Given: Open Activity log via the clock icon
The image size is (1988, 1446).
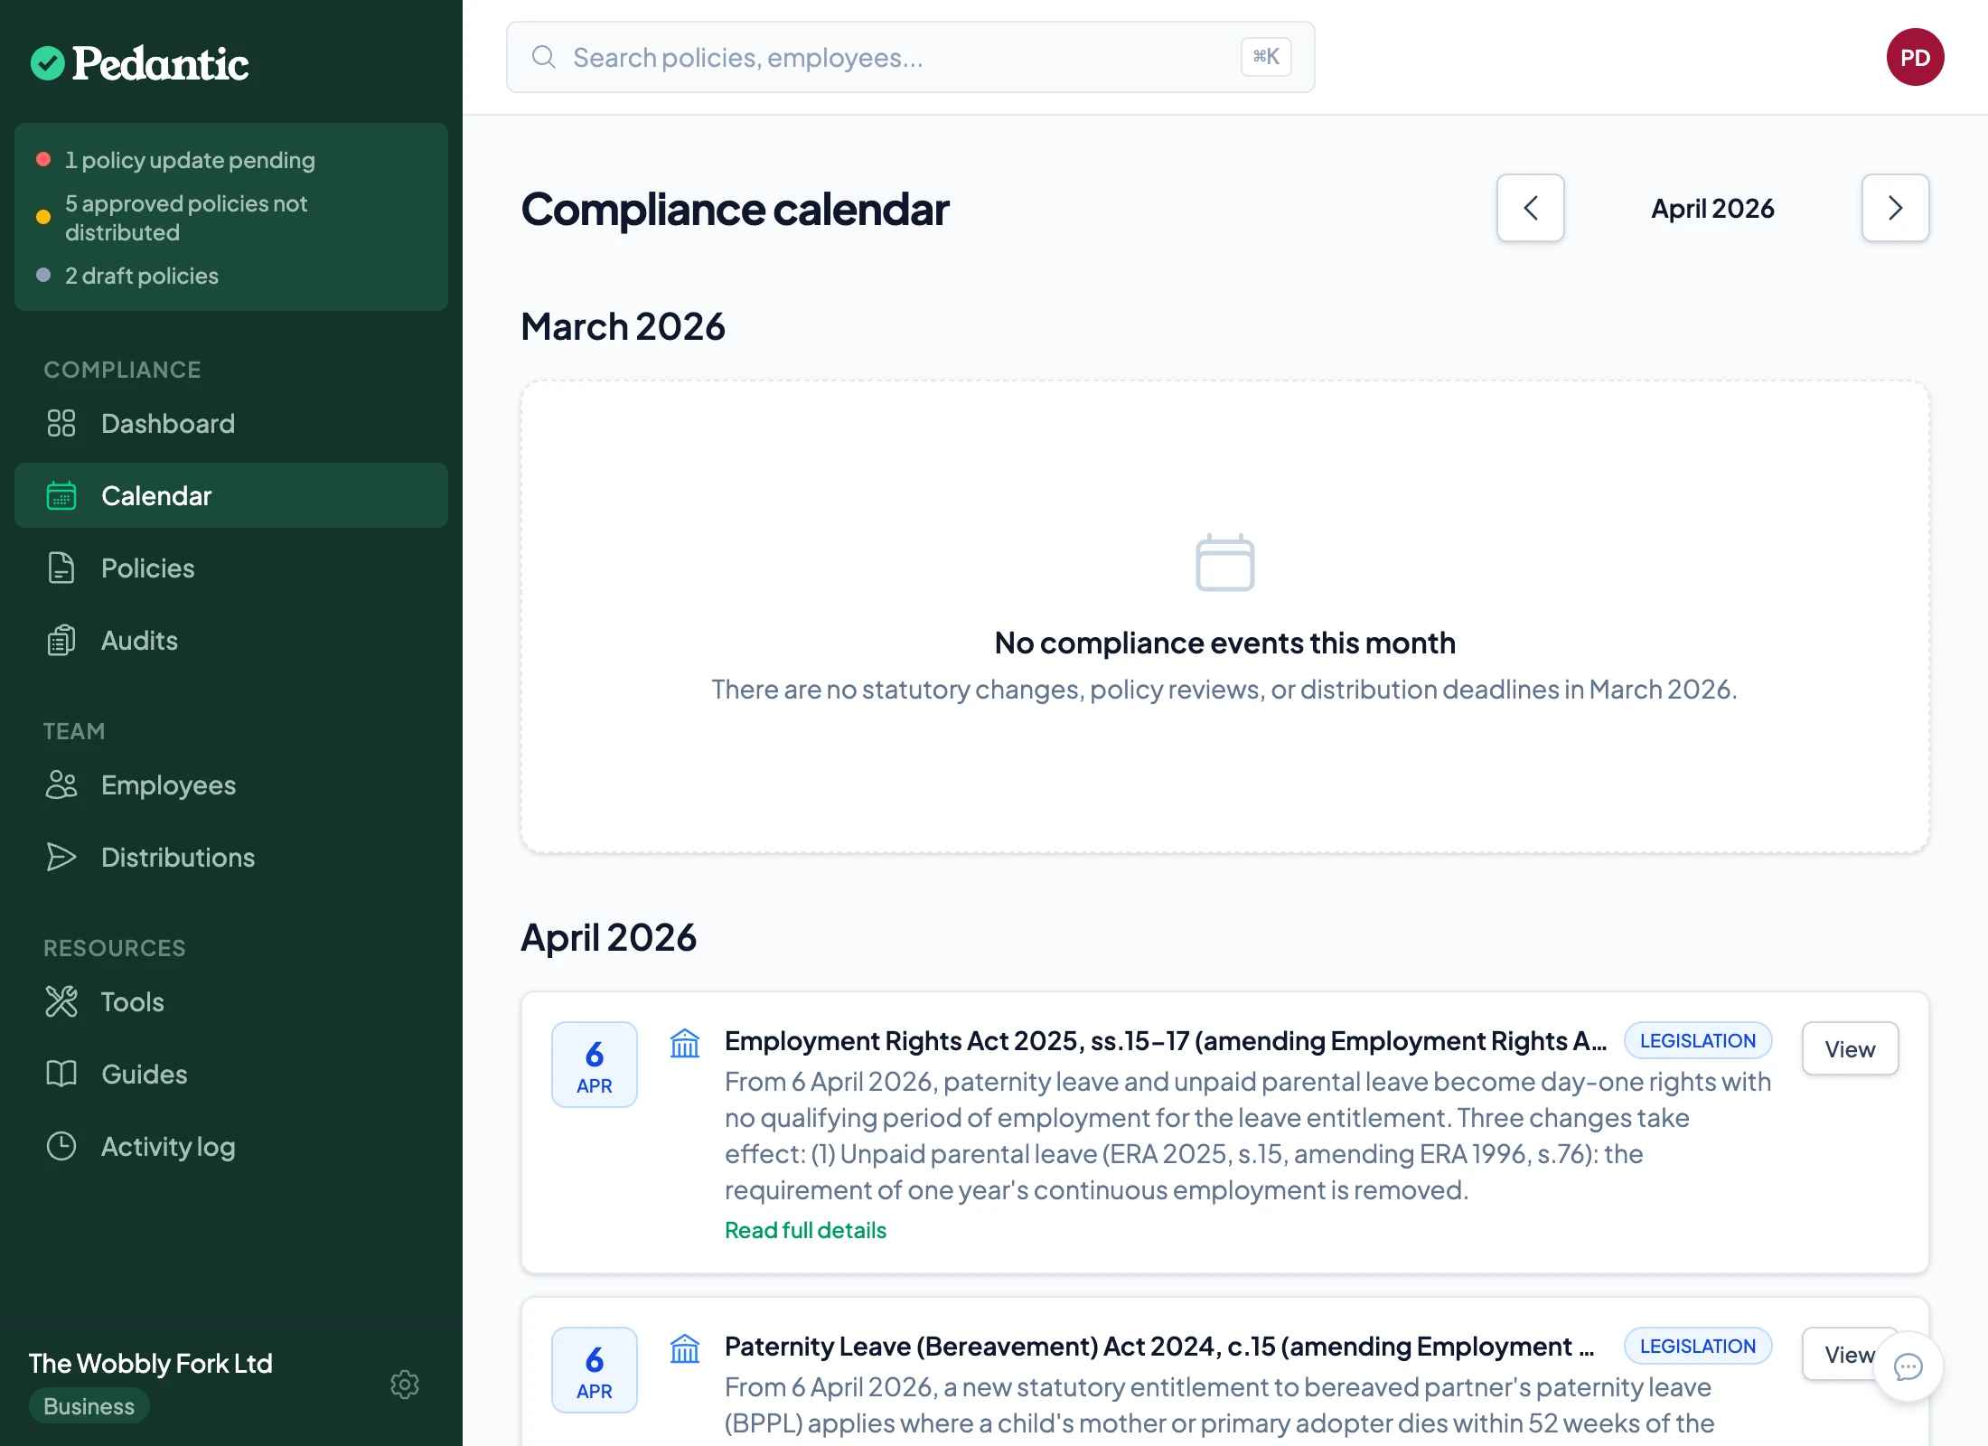Looking at the screenshot, I should [61, 1146].
